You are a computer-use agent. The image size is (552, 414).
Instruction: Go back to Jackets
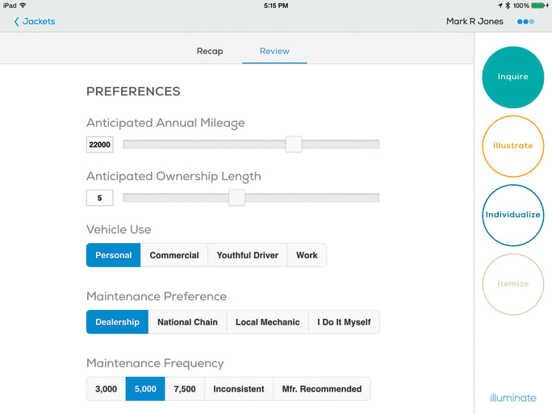39,22
